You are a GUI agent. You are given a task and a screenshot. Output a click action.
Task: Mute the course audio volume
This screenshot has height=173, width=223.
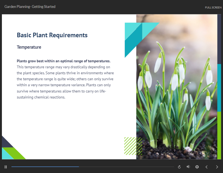coord(188,167)
